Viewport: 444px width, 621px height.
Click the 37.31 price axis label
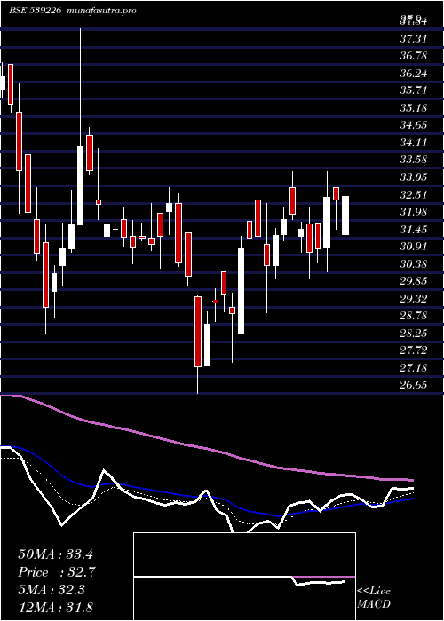click(414, 38)
